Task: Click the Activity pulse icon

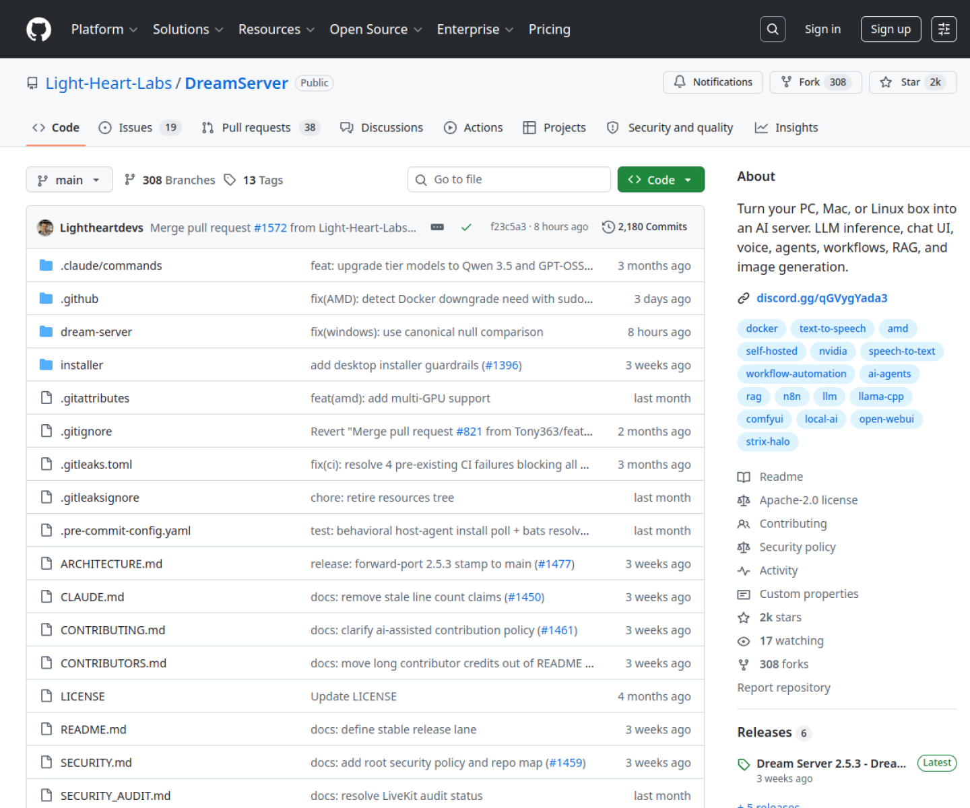Action: click(744, 571)
